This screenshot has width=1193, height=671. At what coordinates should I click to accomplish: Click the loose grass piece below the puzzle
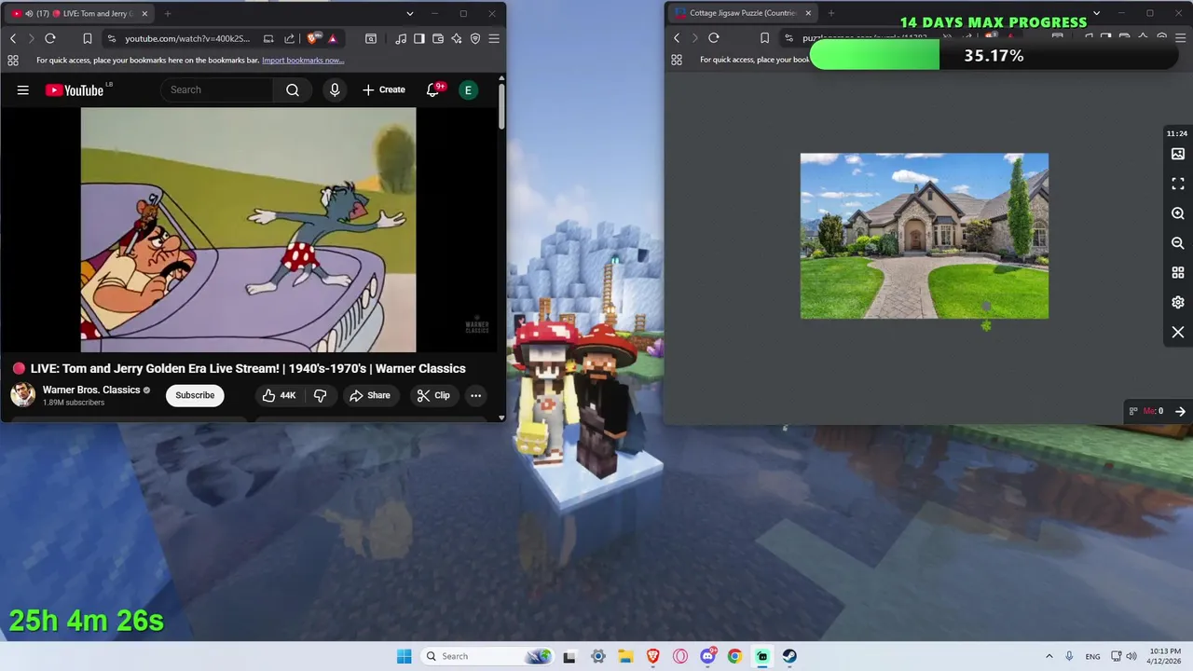pos(986,325)
